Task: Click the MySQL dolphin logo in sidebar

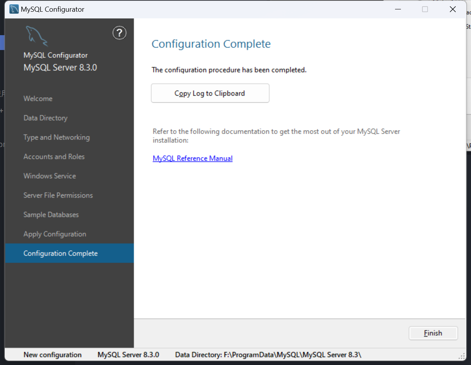Action: coord(36,36)
